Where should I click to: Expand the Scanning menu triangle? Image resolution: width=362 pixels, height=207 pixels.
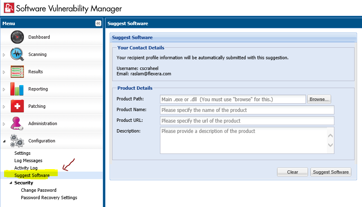coord(4,55)
